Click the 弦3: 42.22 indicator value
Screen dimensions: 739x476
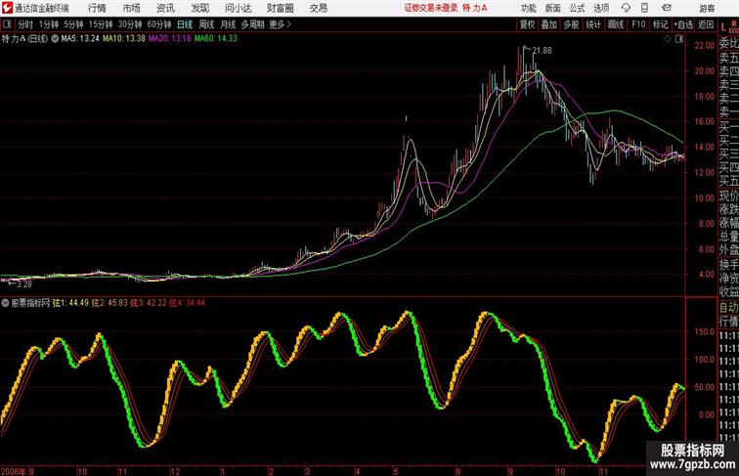click(148, 303)
